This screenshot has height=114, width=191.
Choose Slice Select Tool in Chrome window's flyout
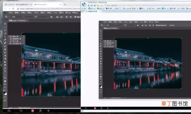coord(16,43)
